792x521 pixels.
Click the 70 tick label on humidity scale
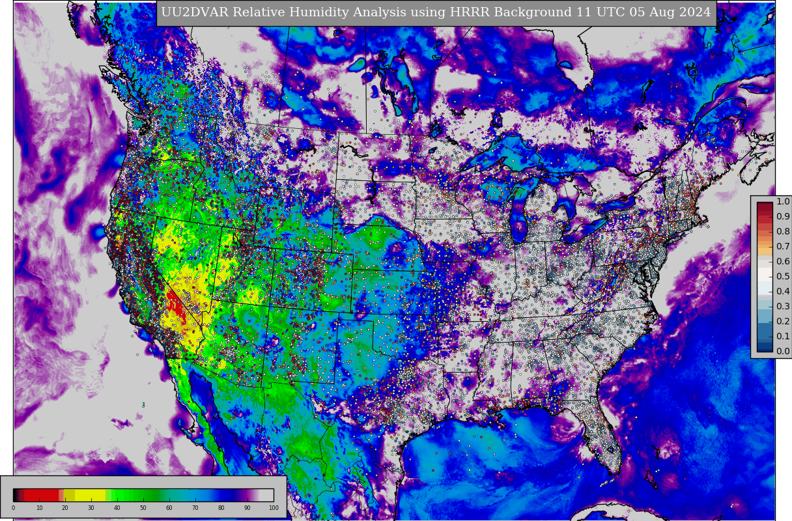(195, 508)
